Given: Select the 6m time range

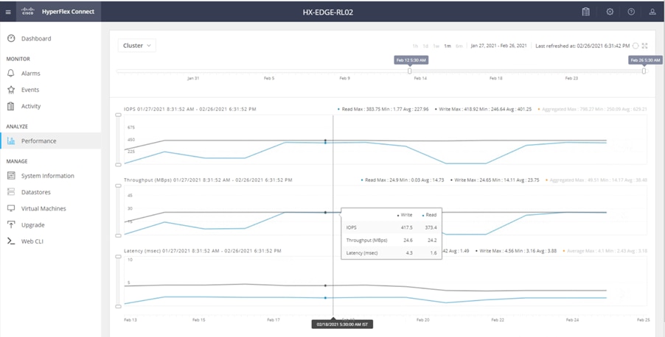Looking at the screenshot, I should (459, 46).
